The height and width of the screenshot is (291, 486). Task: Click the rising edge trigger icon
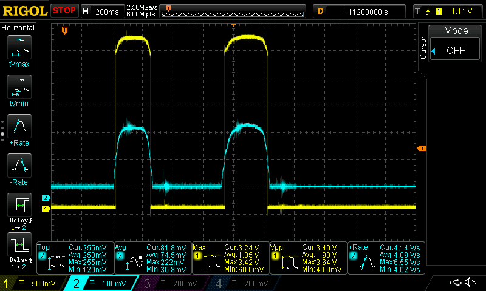tap(428, 12)
